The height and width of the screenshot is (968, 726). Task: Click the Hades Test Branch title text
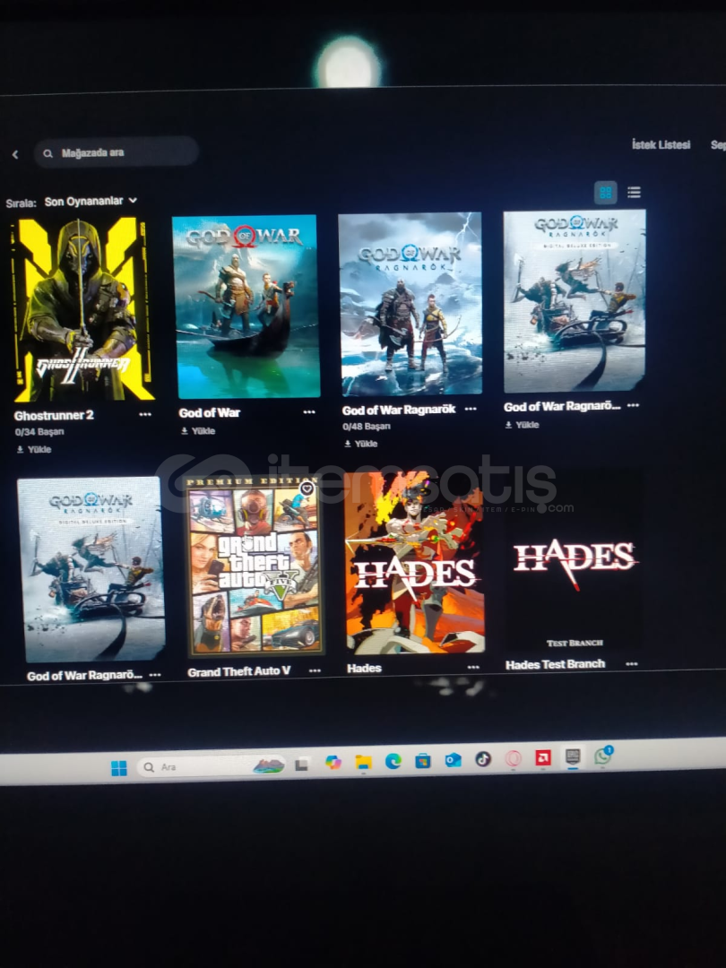pyautogui.click(x=555, y=664)
